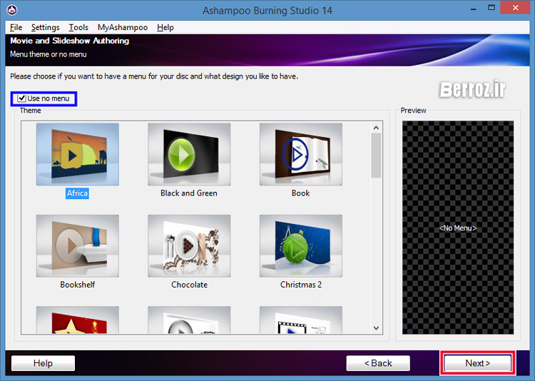Viewport: 535px width, 381px height.
Task: Go back with the Back button
Action: click(378, 363)
